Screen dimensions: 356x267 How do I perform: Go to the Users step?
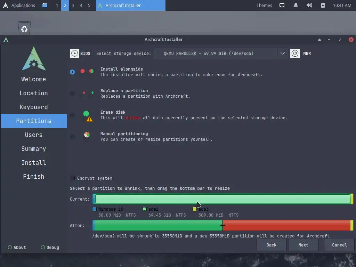pos(34,135)
